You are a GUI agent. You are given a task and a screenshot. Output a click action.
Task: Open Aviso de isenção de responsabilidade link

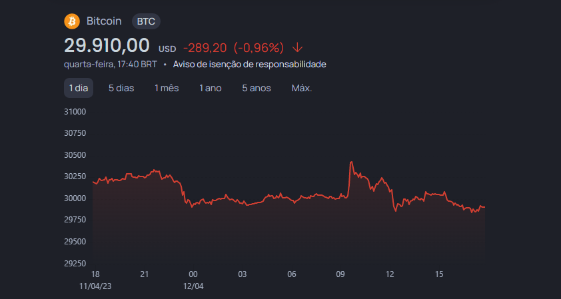pos(250,65)
